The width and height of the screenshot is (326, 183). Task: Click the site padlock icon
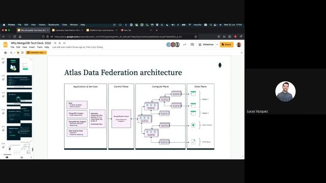pyautogui.click(x=47, y=37)
